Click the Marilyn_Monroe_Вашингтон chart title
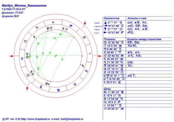The width and height of the screenshot is (174, 122). tap(24, 6)
